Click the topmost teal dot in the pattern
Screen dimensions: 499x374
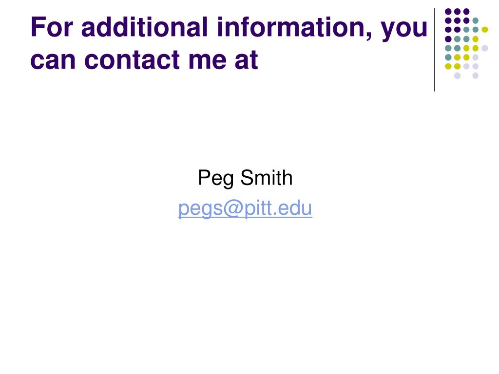[476, 20]
